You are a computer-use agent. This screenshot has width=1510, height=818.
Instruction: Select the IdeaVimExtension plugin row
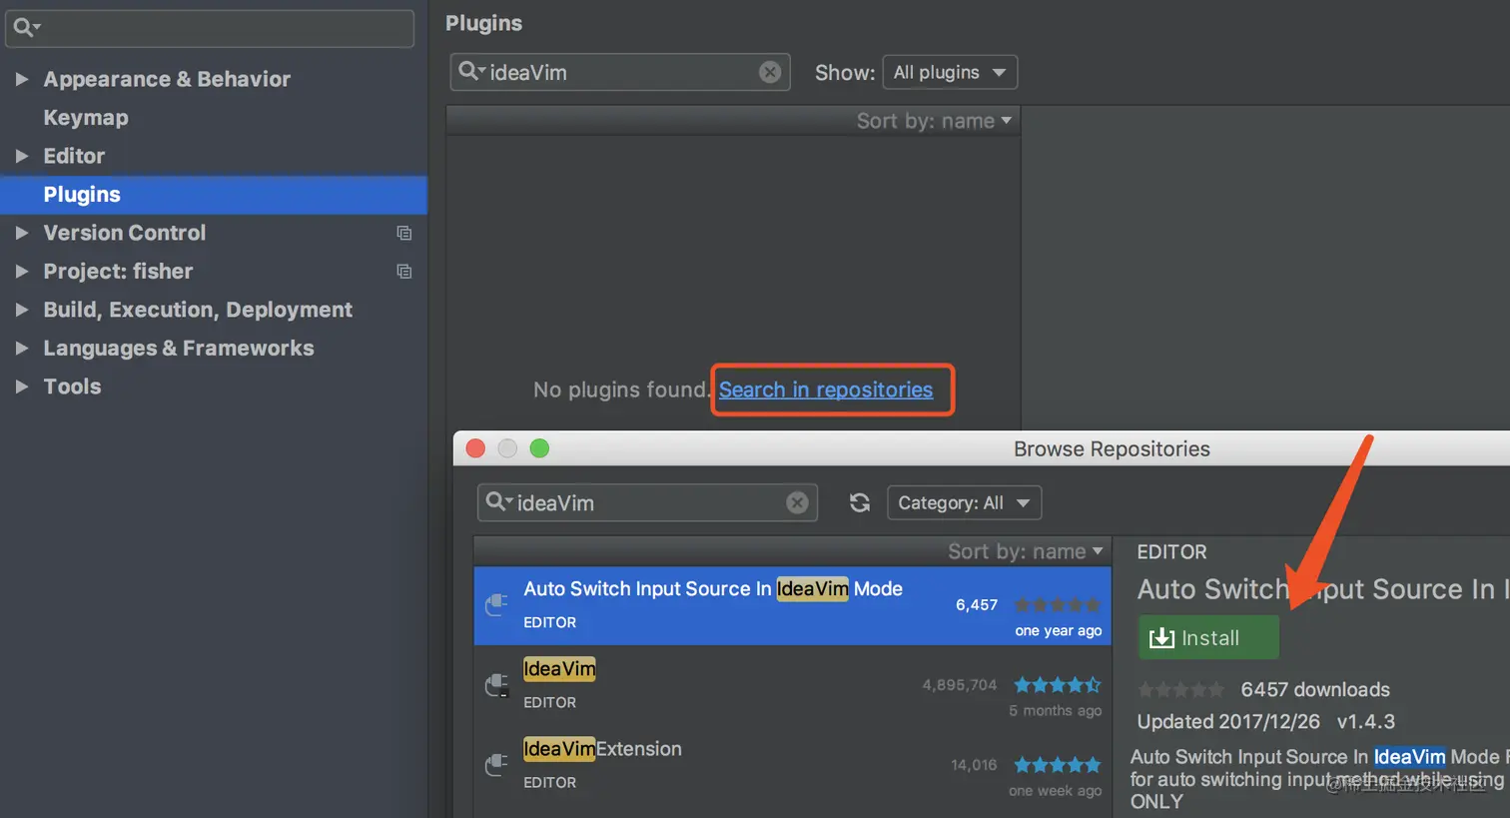tap(792, 765)
